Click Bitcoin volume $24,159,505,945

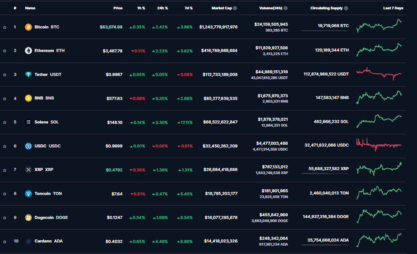(271, 24)
